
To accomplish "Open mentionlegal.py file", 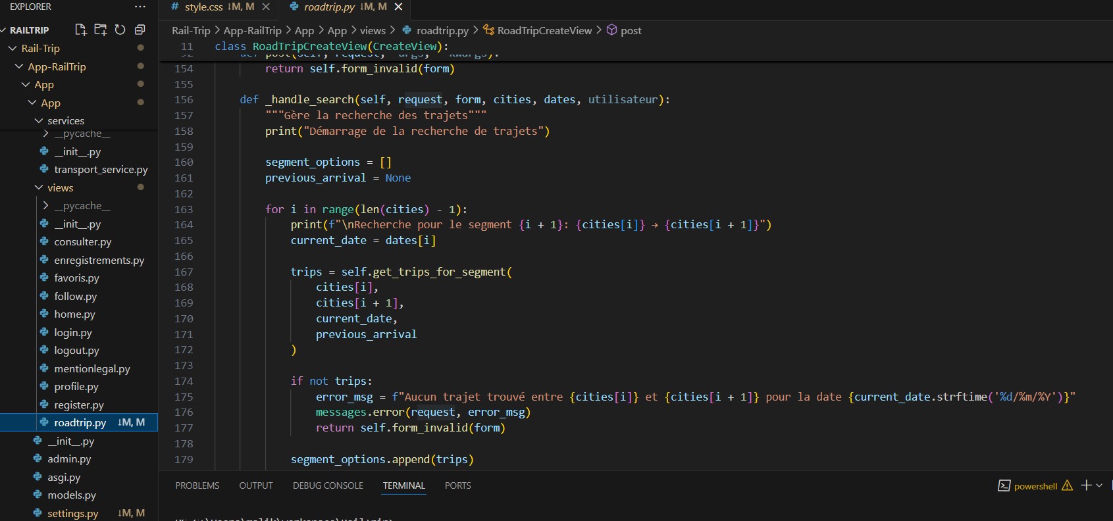I will coord(92,369).
